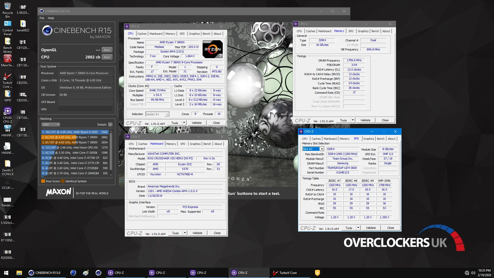Viewport: 494px width, 278px height.
Task: Switch to SPD tab in CPU-Z Mainboard window
Action: [x=183, y=144]
